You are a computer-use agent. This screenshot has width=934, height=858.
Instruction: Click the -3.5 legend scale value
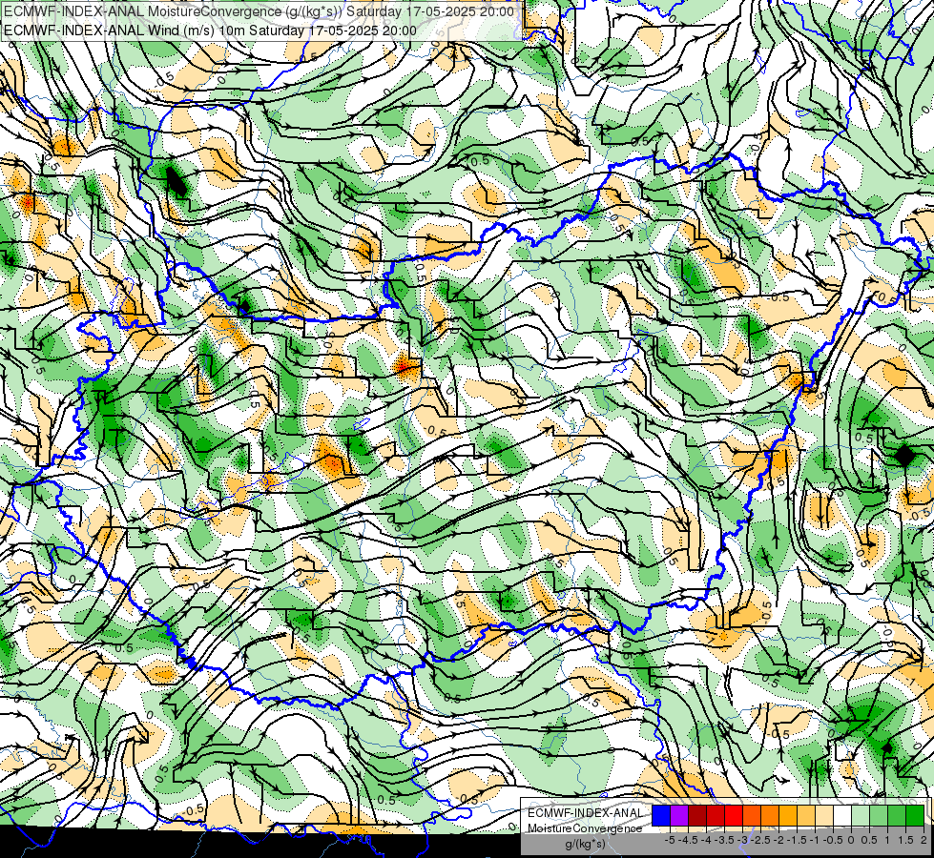[x=722, y=840]
